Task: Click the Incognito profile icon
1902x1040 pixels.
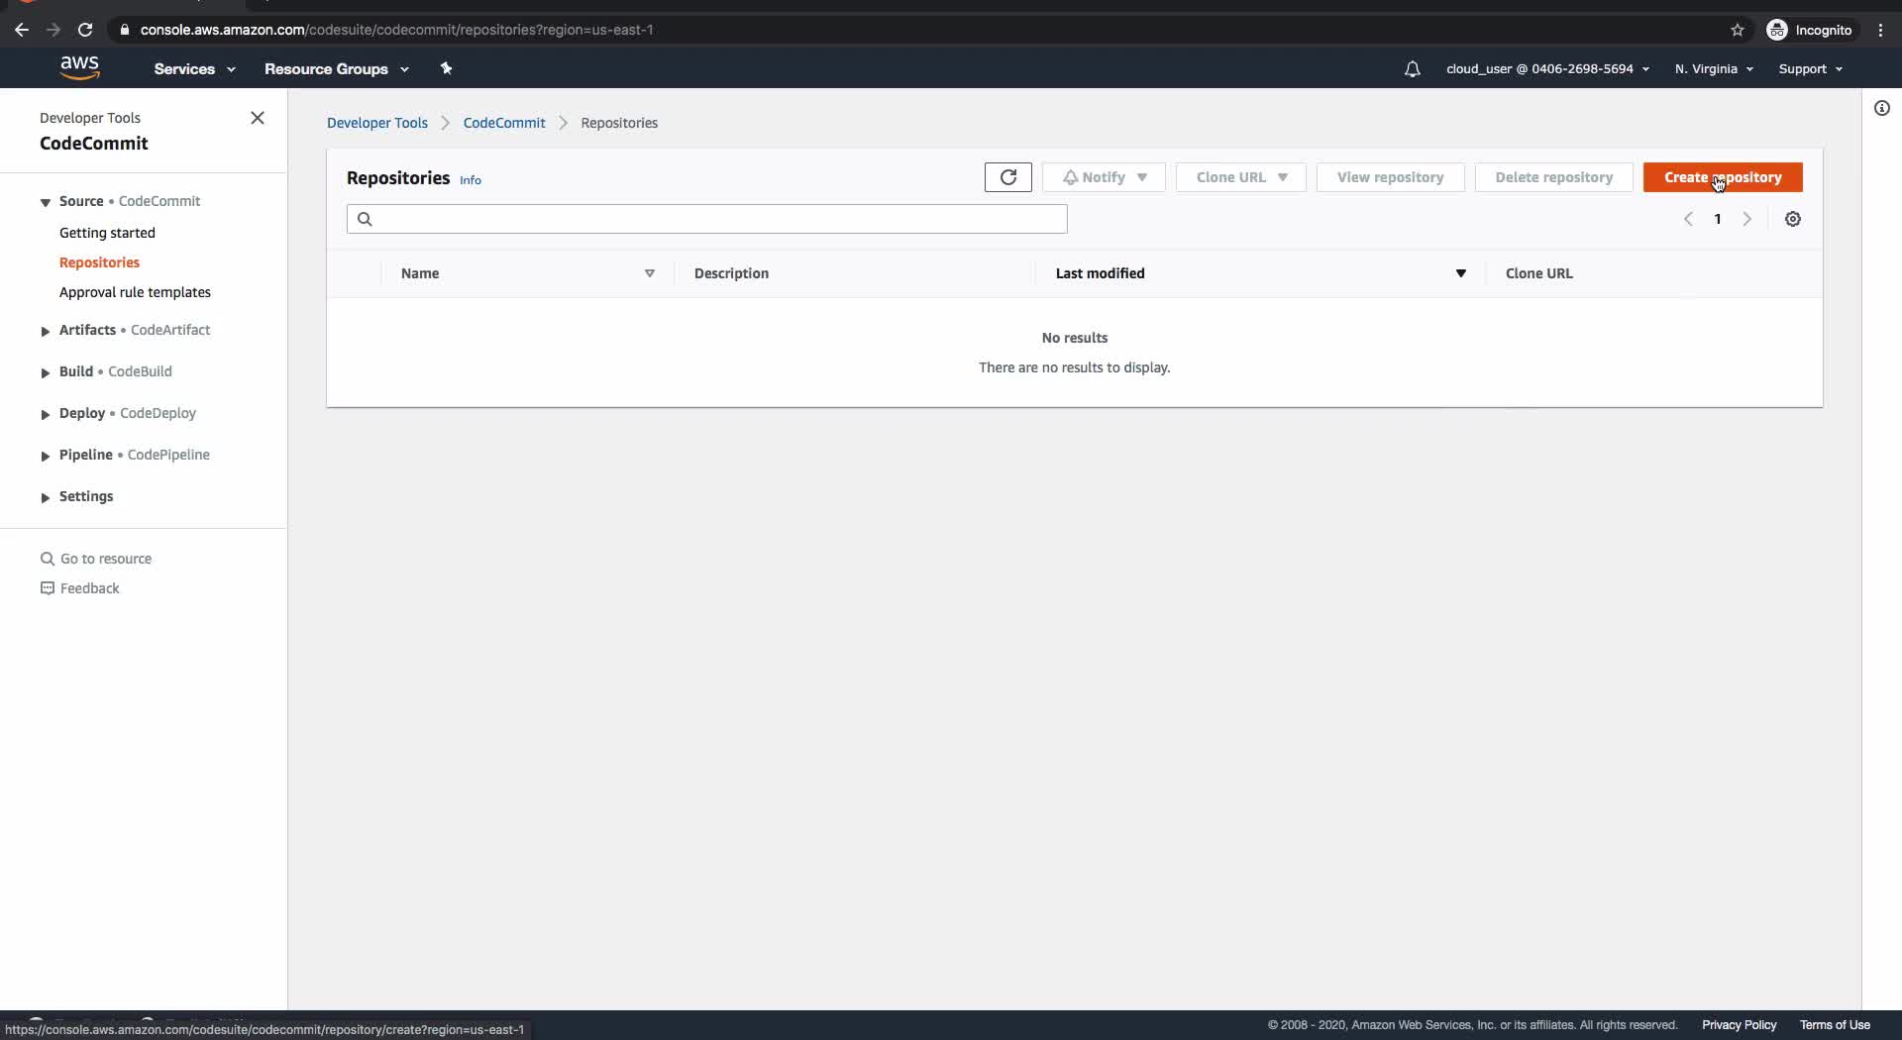Action: click(x=1777, y=30)
